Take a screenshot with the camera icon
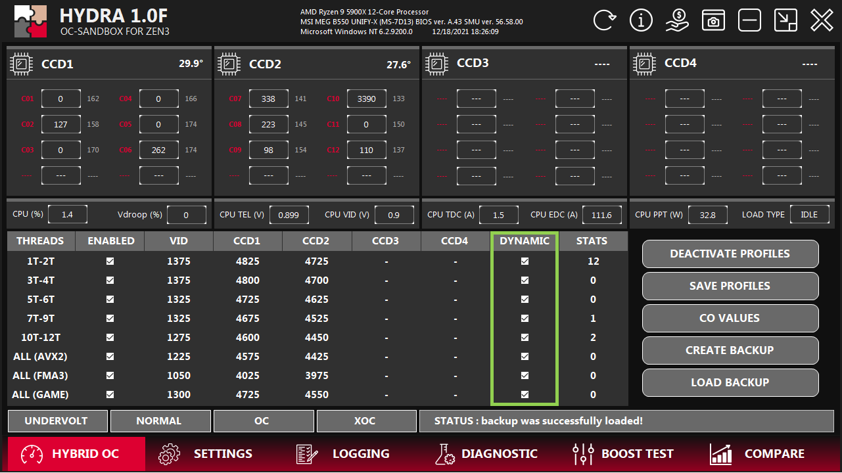The image size is (842, 473). point(713,20)
